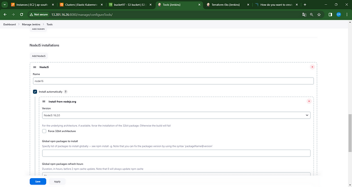Bookmark this page with the star
352x187 pixels.
click(319, 14)
